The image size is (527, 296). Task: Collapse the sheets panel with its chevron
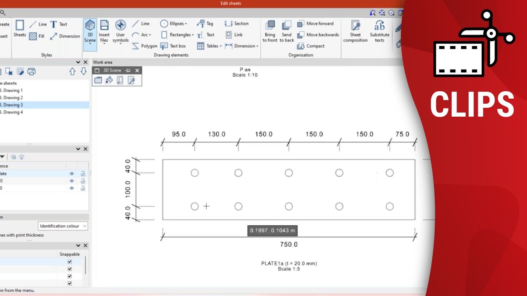[x=78, y=62]
